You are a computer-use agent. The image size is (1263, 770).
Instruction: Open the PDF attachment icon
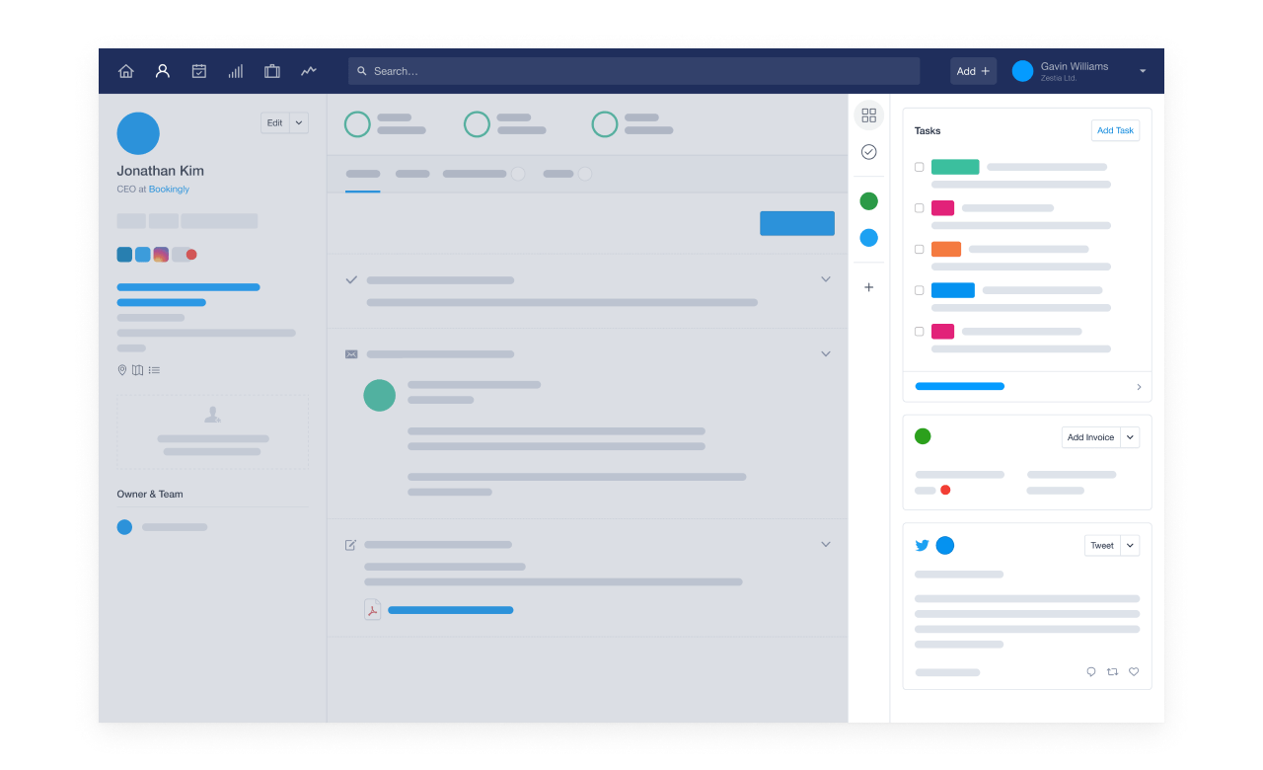(x=372, y=610)
